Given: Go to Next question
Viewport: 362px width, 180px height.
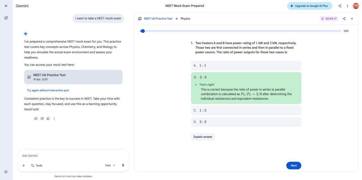Looking at the screenshot, I should [x=294, y=166].
